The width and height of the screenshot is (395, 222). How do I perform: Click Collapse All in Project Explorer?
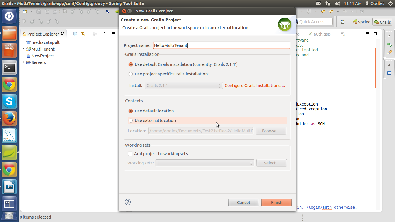(75, 34)
